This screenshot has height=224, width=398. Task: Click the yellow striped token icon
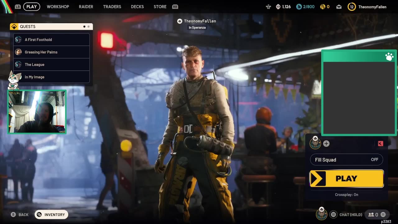(x=322, y=7)
